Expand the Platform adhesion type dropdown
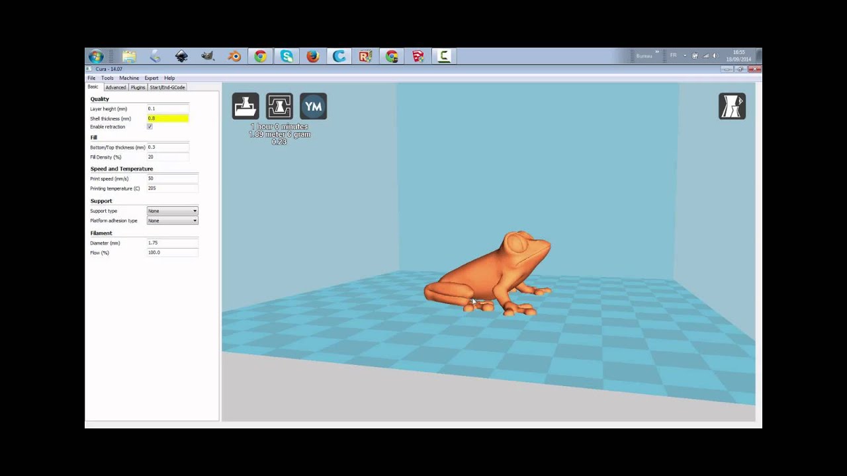Viewport: 847px width, 476px height. pyautogui.click(x=172, y=221)
